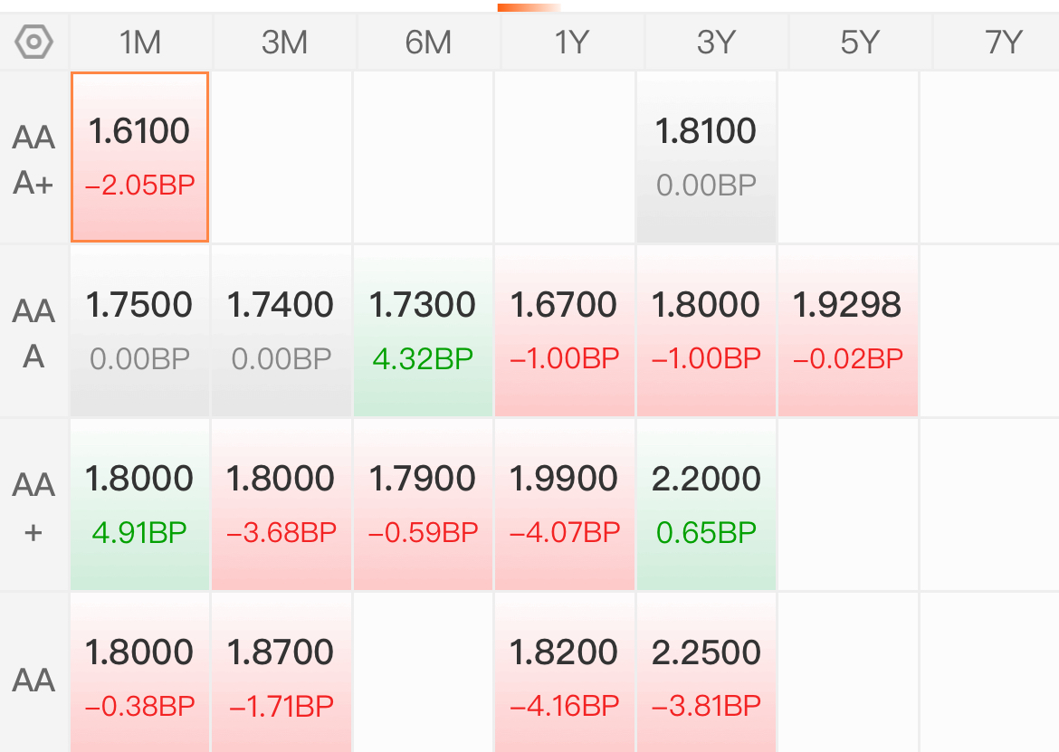Click the AAA row label
This screenshot has height=752, width=1059.
pos(33,333)
